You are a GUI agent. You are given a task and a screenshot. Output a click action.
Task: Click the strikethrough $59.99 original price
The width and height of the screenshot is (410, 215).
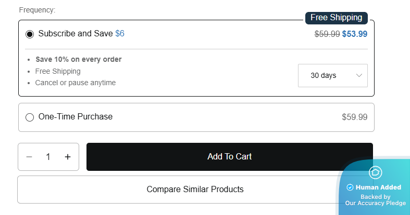(x=327, y=34)
